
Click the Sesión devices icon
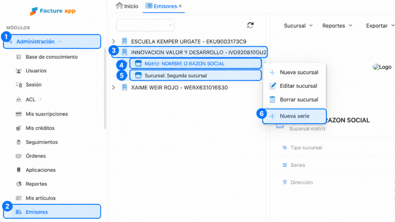pyautogui.click(x=19, y=85)
